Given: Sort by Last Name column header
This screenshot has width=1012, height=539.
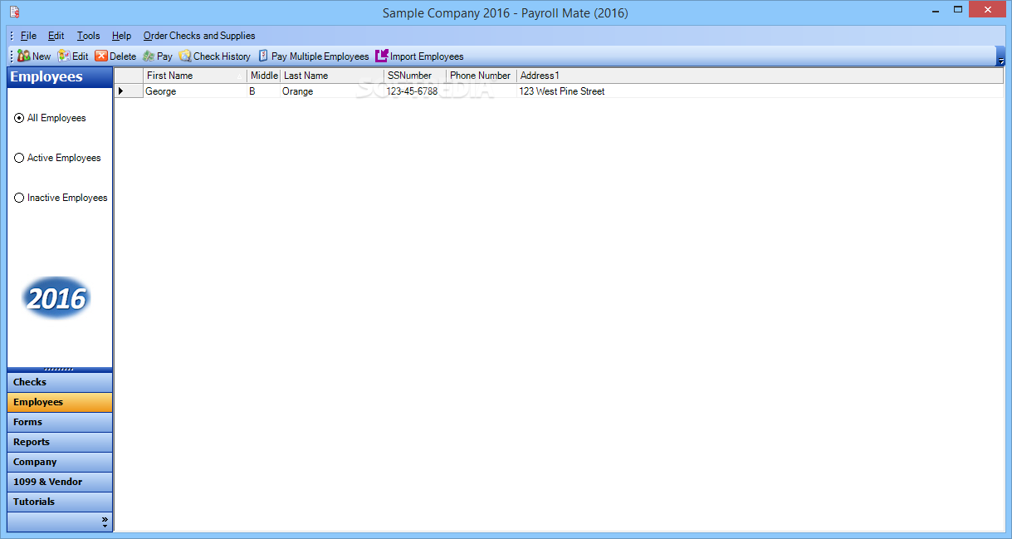Looking at the screenshot, I should [332, 76].
